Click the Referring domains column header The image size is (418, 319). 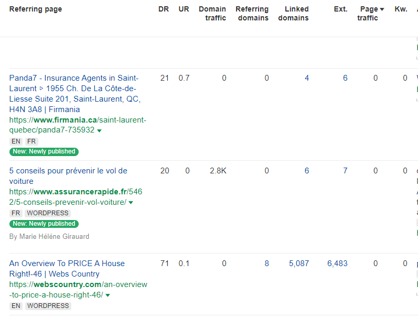(x=252, y=13)
